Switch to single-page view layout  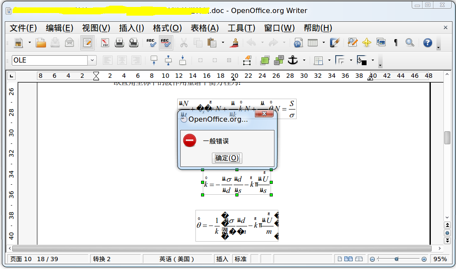[340, 259]
